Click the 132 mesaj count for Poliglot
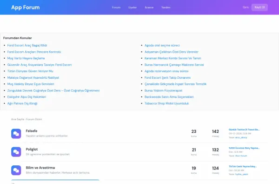This screenshot has height=184, width=279. [215, 151]
